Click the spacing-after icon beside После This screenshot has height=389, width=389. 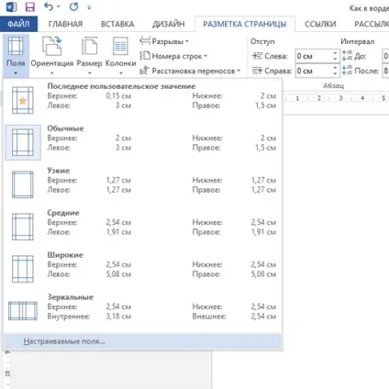(x=347, y=71)
